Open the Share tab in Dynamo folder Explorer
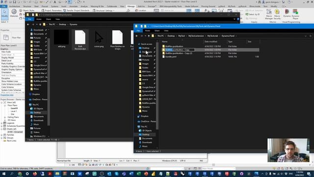This screenshot has width=314, height=177. coord(49,19)
